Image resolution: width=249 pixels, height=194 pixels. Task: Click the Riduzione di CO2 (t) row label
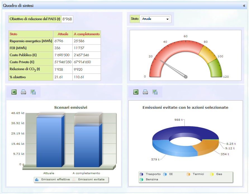point(31,69)
